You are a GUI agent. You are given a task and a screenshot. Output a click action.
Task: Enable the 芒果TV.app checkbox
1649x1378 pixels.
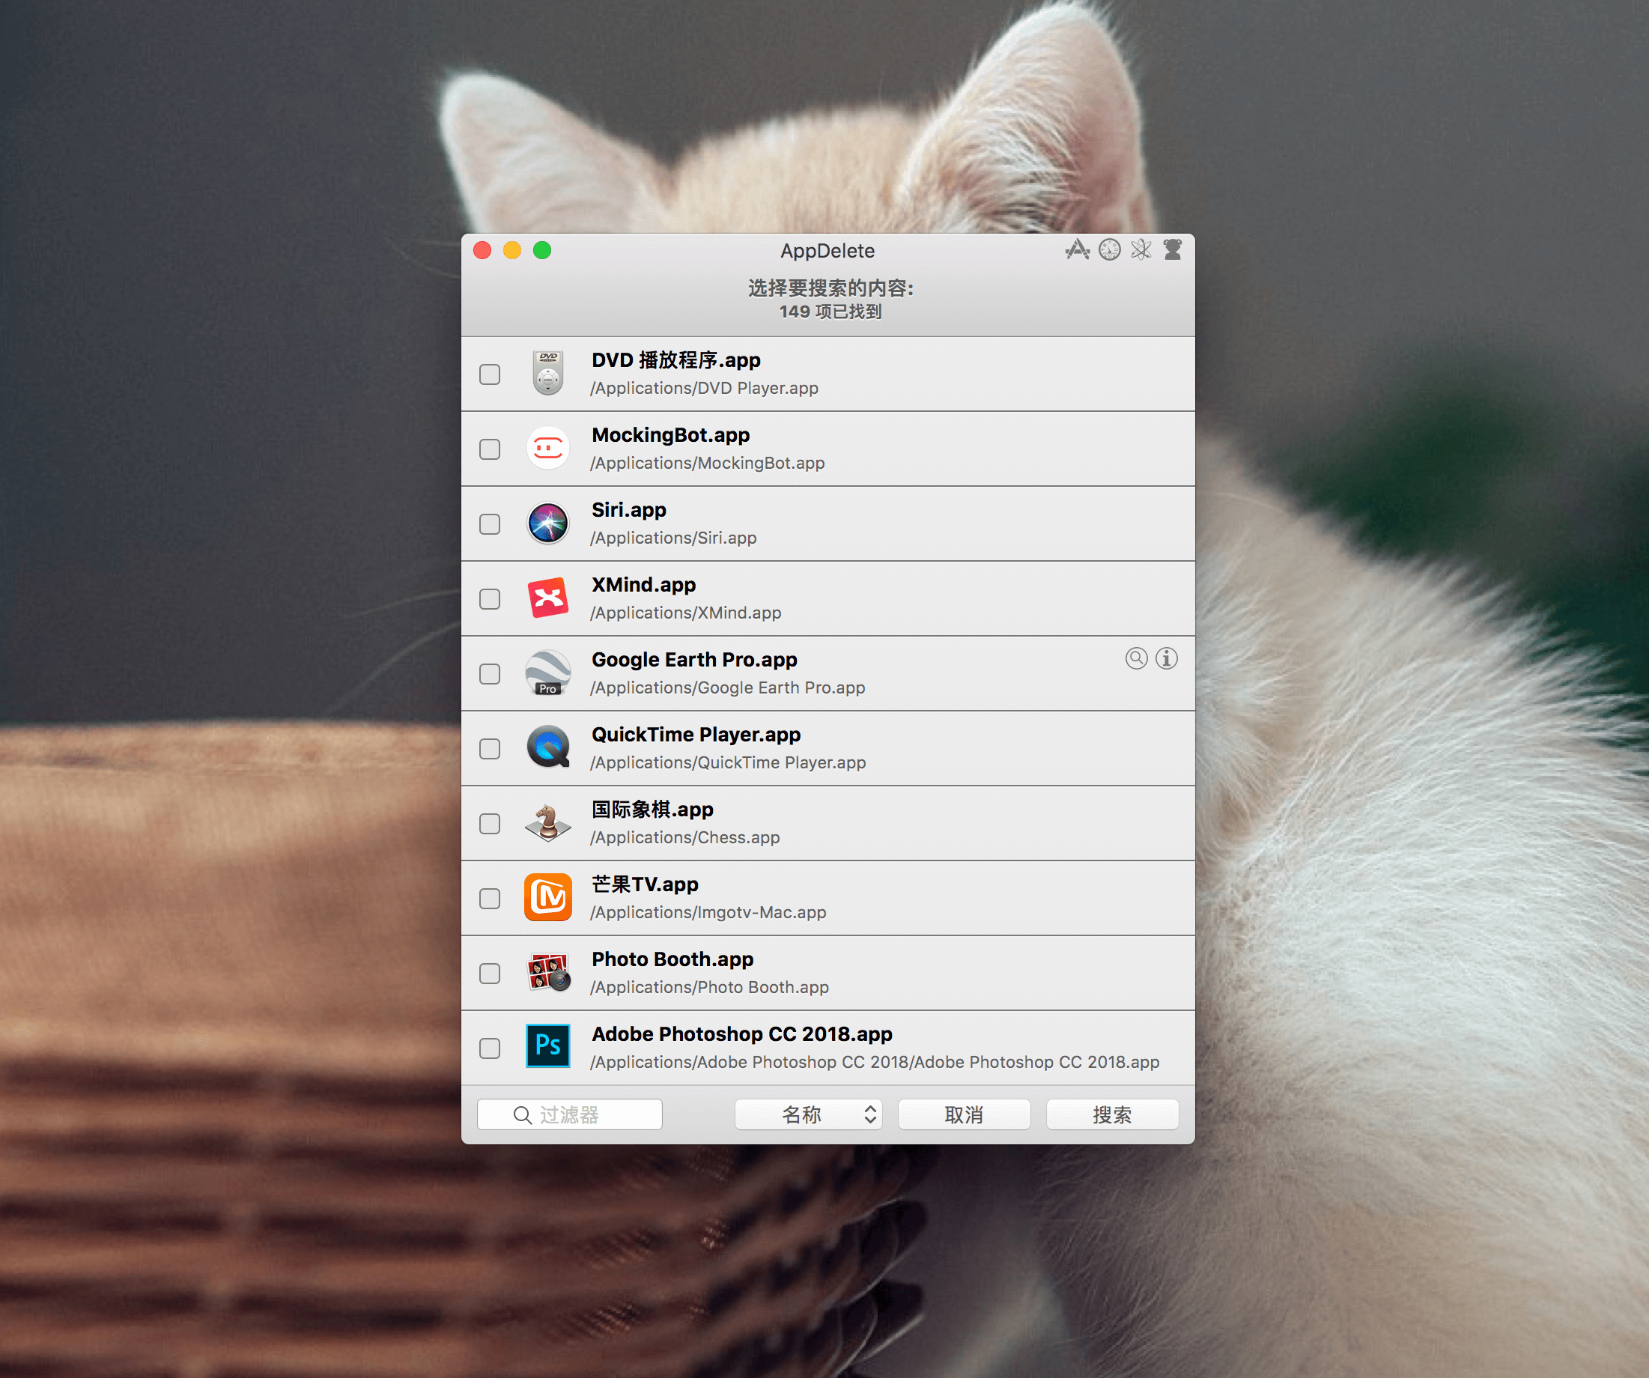490,898
